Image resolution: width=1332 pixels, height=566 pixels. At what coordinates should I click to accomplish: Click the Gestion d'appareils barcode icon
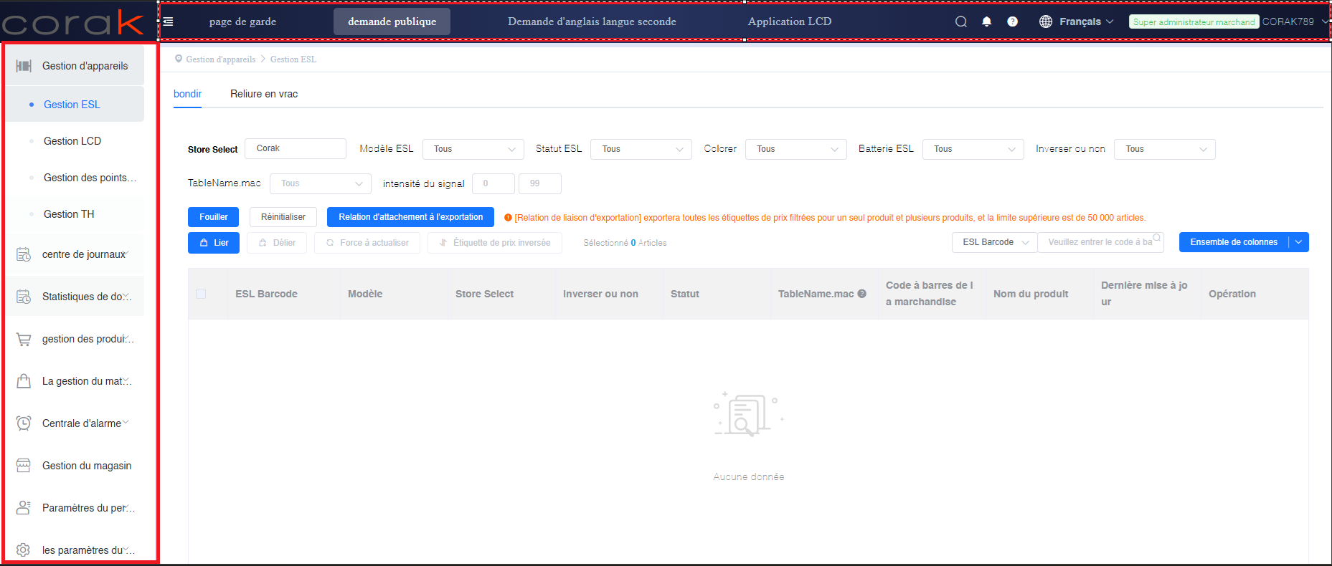[24, 66]
